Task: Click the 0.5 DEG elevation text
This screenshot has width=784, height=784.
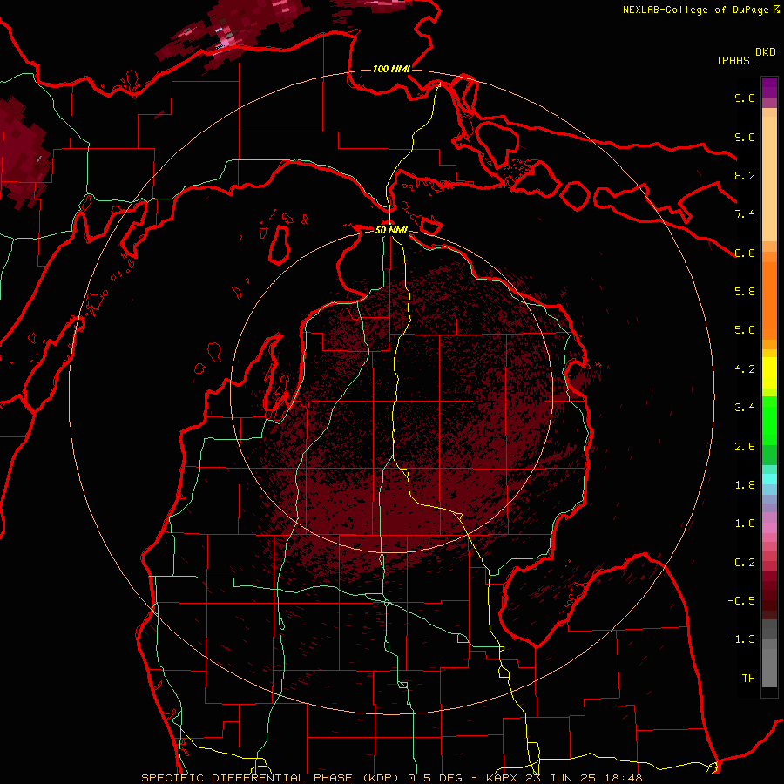Action: coord(436,778)
